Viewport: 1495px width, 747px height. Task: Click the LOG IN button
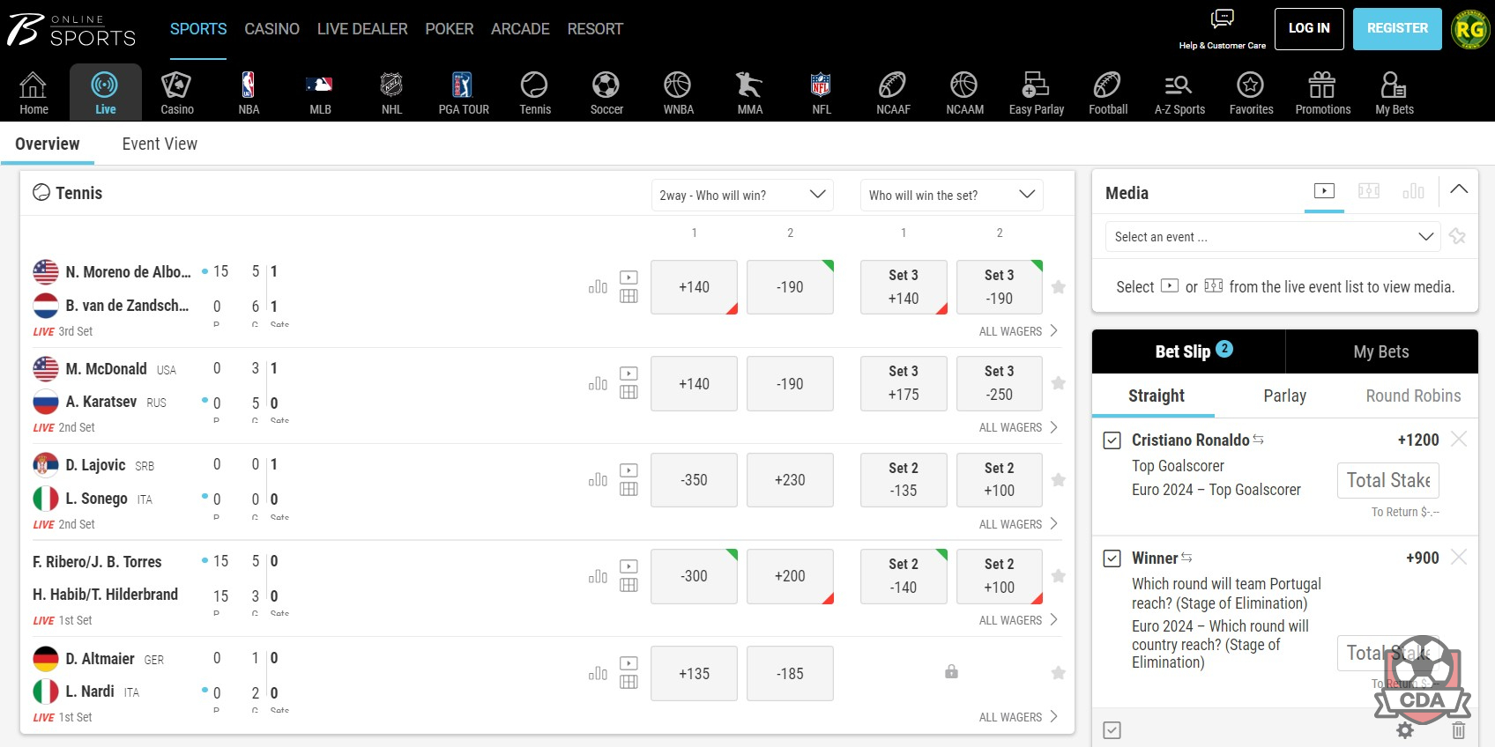point(1309,29)
